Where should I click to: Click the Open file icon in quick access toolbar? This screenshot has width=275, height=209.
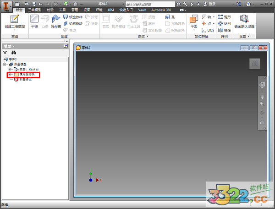tap(27, 4)
